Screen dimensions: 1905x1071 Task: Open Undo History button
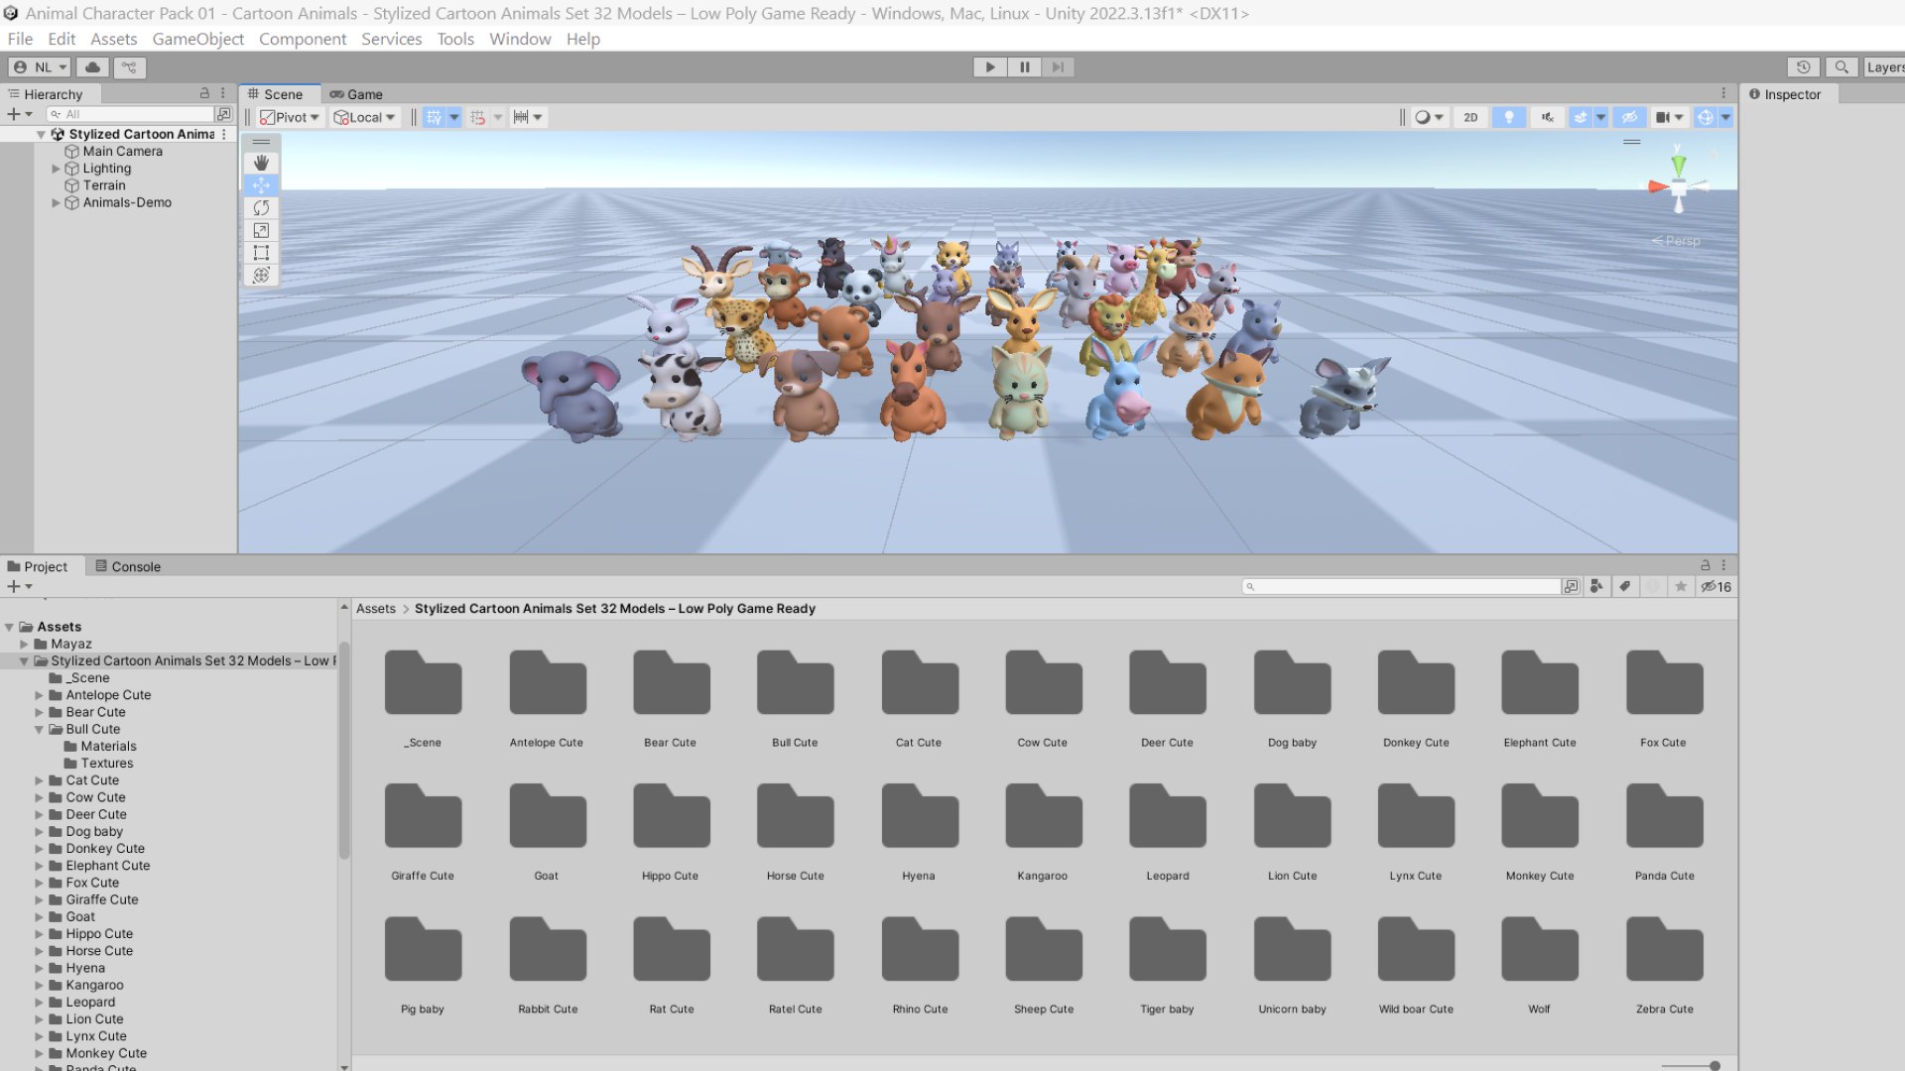coord(1803,67)
